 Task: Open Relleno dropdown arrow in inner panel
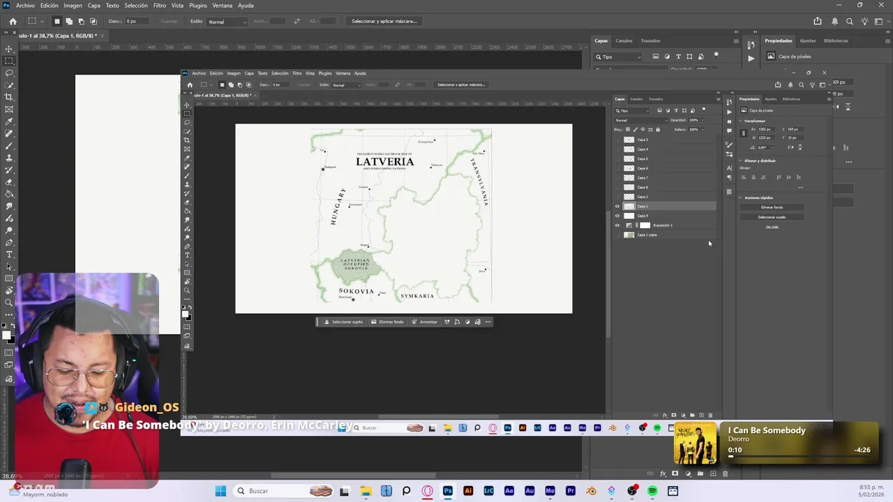[703, 130]
